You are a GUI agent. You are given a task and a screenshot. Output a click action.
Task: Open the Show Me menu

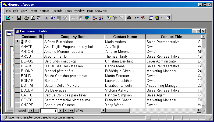click(101, 11)
